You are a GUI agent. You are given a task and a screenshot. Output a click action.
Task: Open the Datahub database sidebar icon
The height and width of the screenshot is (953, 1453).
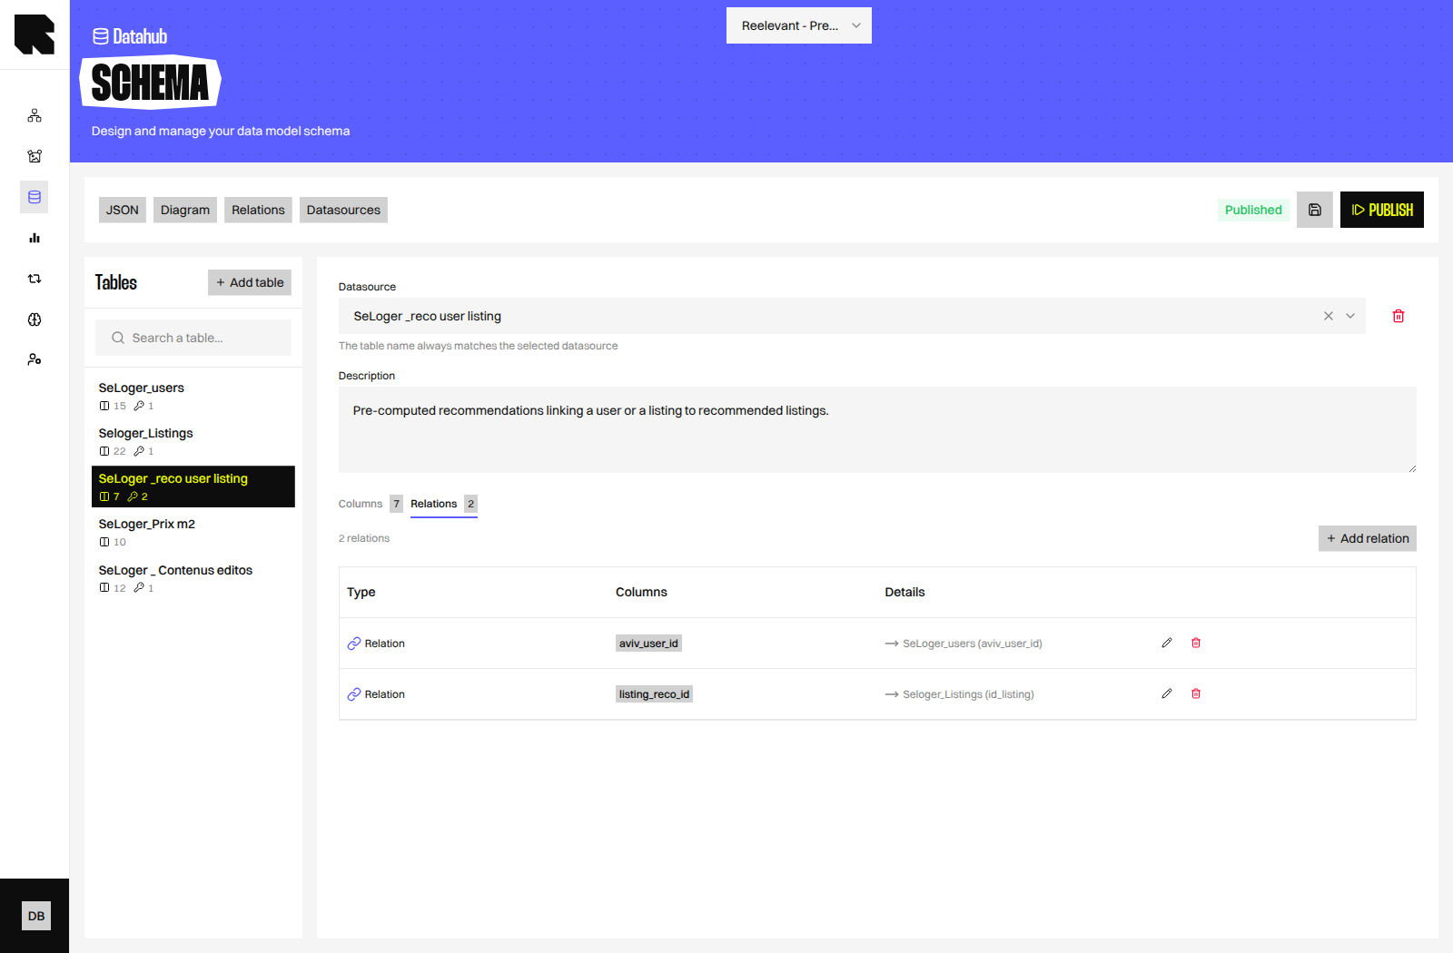click(35, 197)
